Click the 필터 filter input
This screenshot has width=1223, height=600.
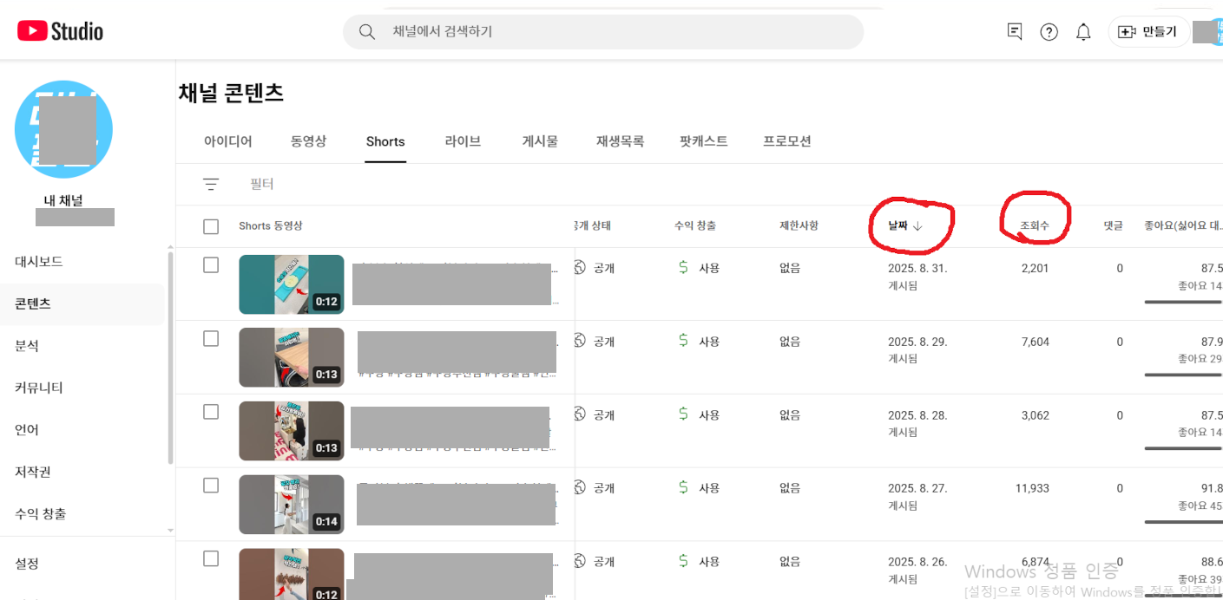point(262,184)
